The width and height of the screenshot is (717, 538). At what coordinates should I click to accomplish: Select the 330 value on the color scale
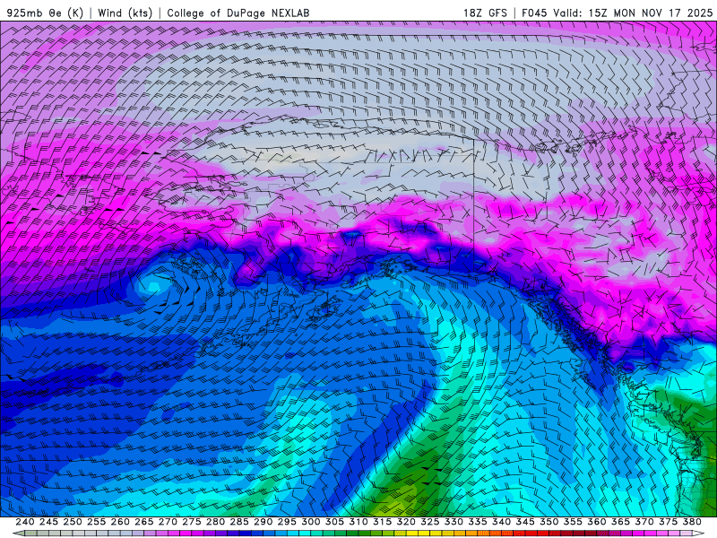click(x=454, y=522)
